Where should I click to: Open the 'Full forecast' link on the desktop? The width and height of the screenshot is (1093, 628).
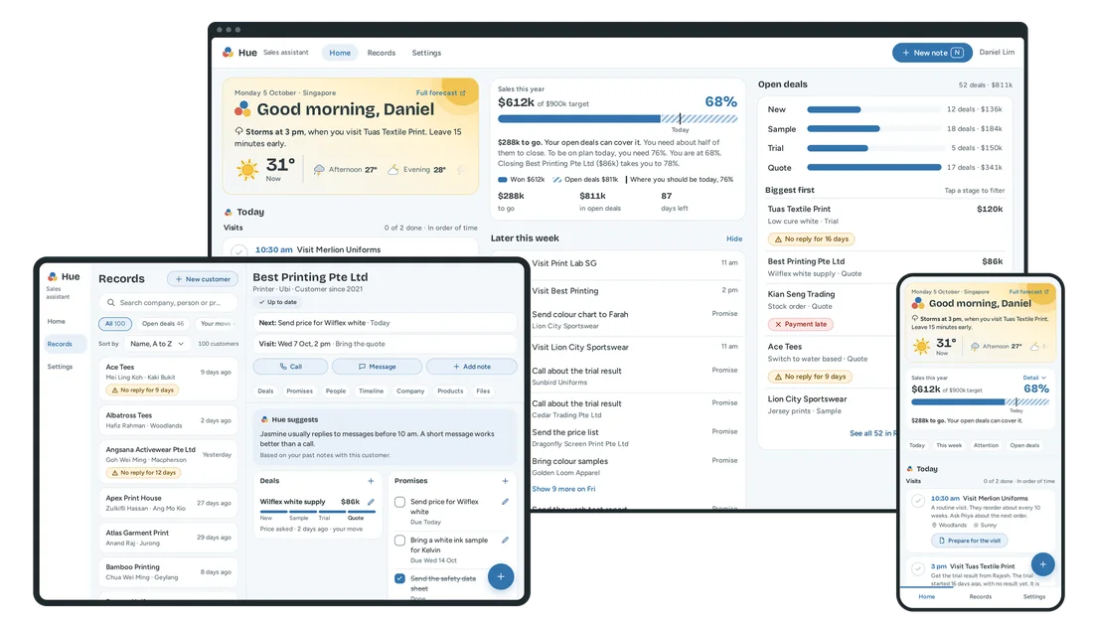click(x=440, y=92)
